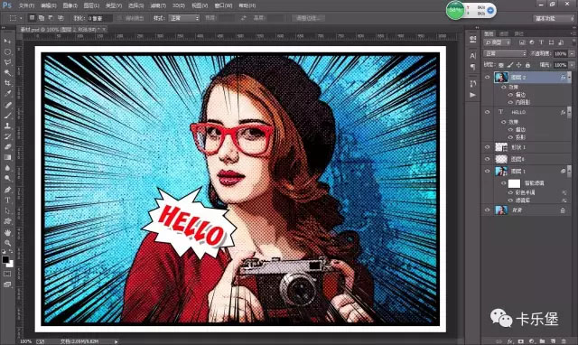Open the 图像 Image menu

(x=70, y=5)
